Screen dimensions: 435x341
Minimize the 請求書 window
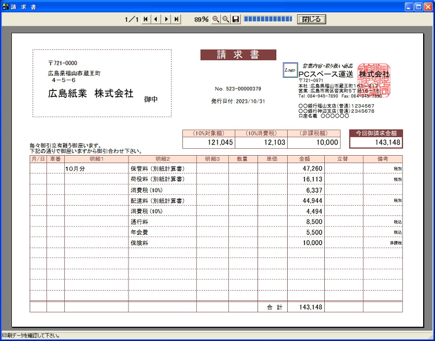(409, 7)
